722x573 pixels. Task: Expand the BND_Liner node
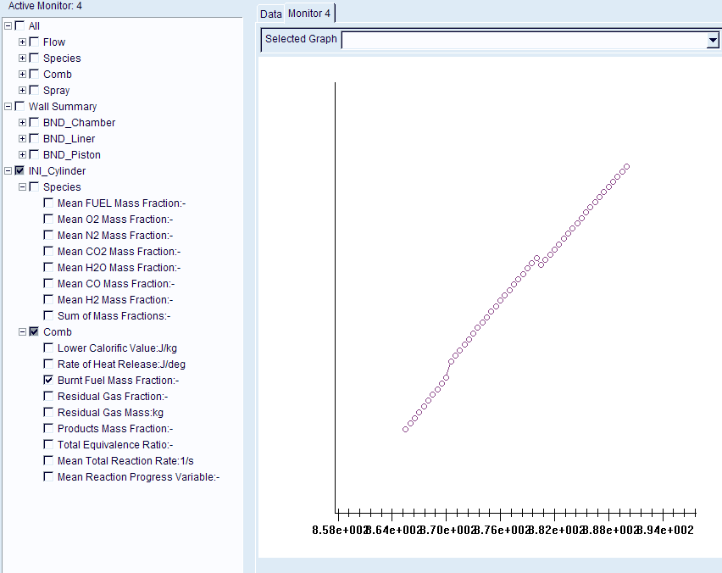pyautogui.click(x=22, y=139)
